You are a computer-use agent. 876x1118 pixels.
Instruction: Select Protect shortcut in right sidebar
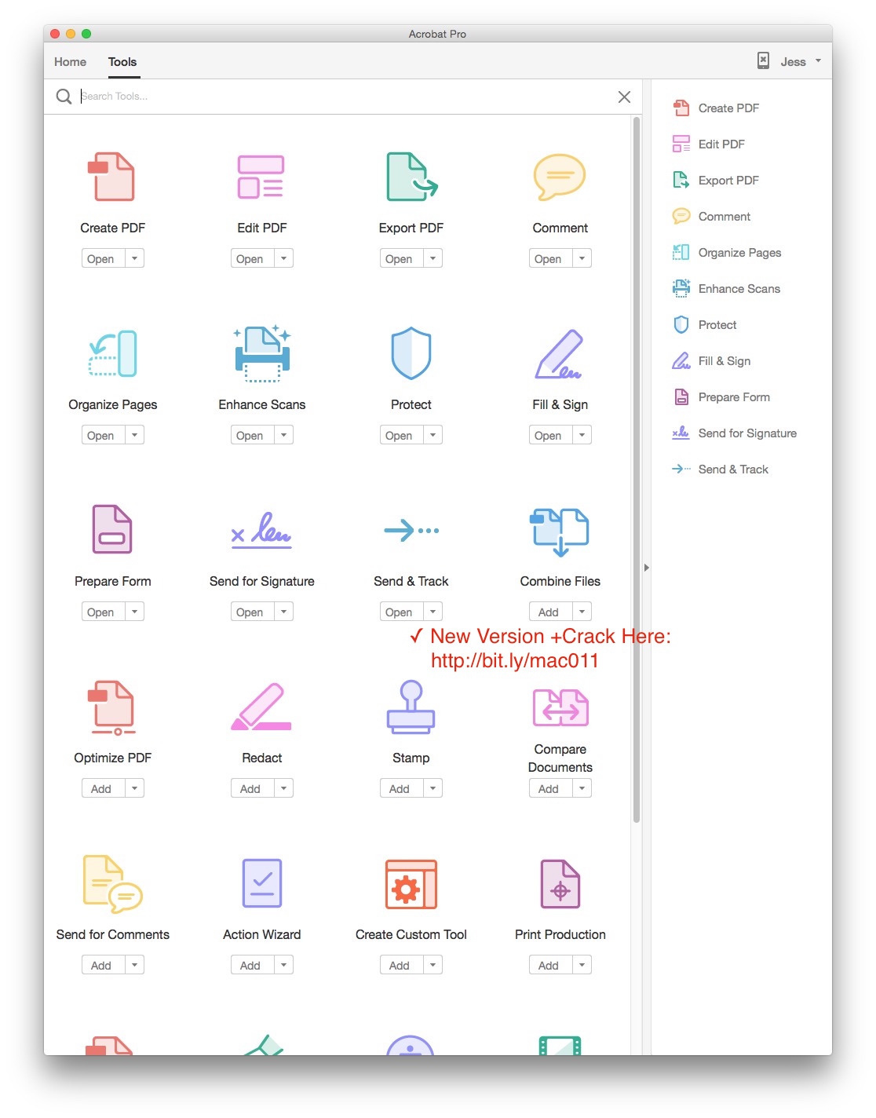pos(705,325)
